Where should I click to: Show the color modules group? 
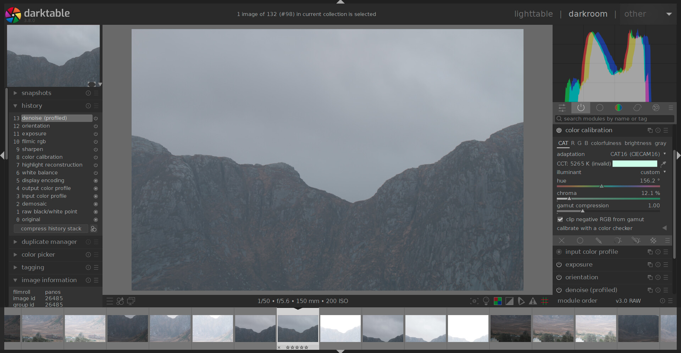618,108
